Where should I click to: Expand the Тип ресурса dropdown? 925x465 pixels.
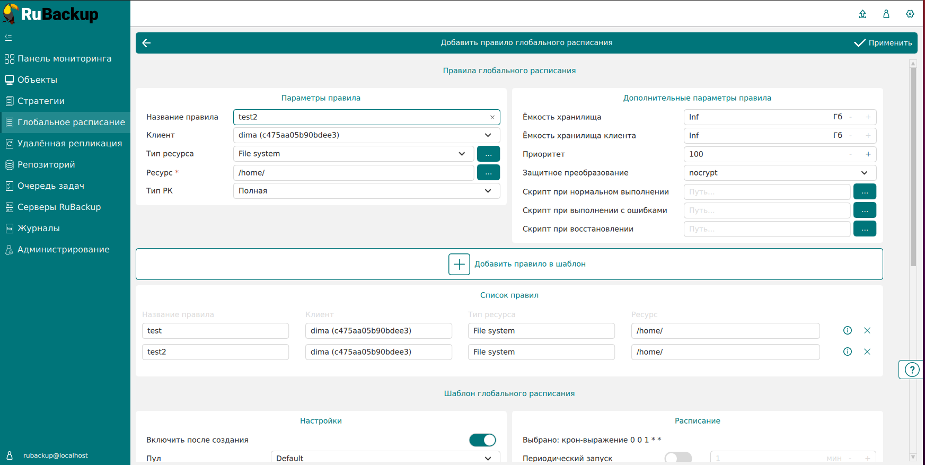coord(462,154)
